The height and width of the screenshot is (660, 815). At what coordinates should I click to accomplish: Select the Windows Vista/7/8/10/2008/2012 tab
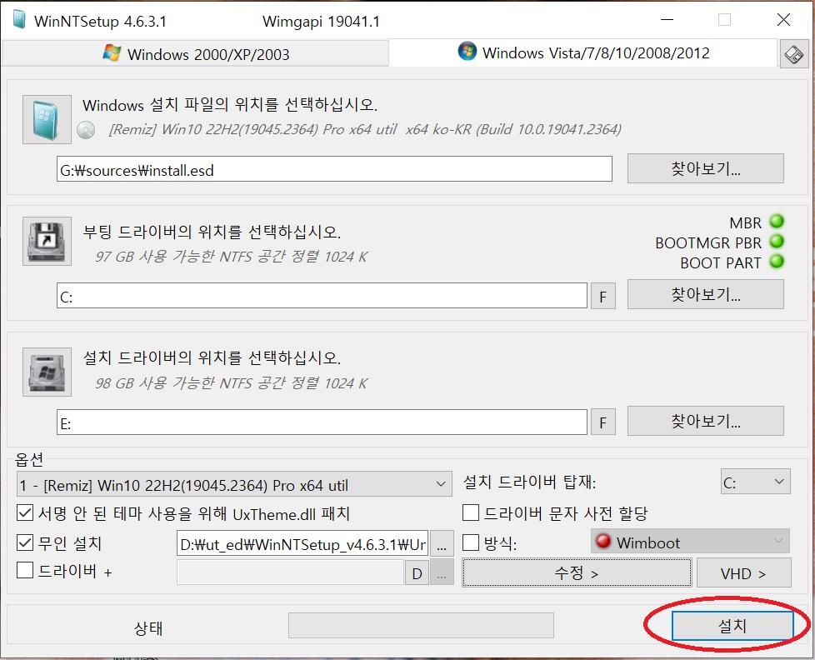pyautogui.click(x=583, y=52)
